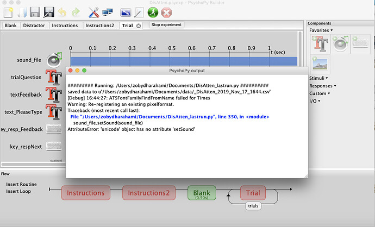Click the sound_file component label
The height and width of the screenshot is (227, 375).
tap(29, 60)
